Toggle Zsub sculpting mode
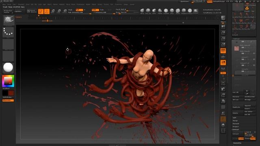 pyautogui.click(x=102, y=10)
